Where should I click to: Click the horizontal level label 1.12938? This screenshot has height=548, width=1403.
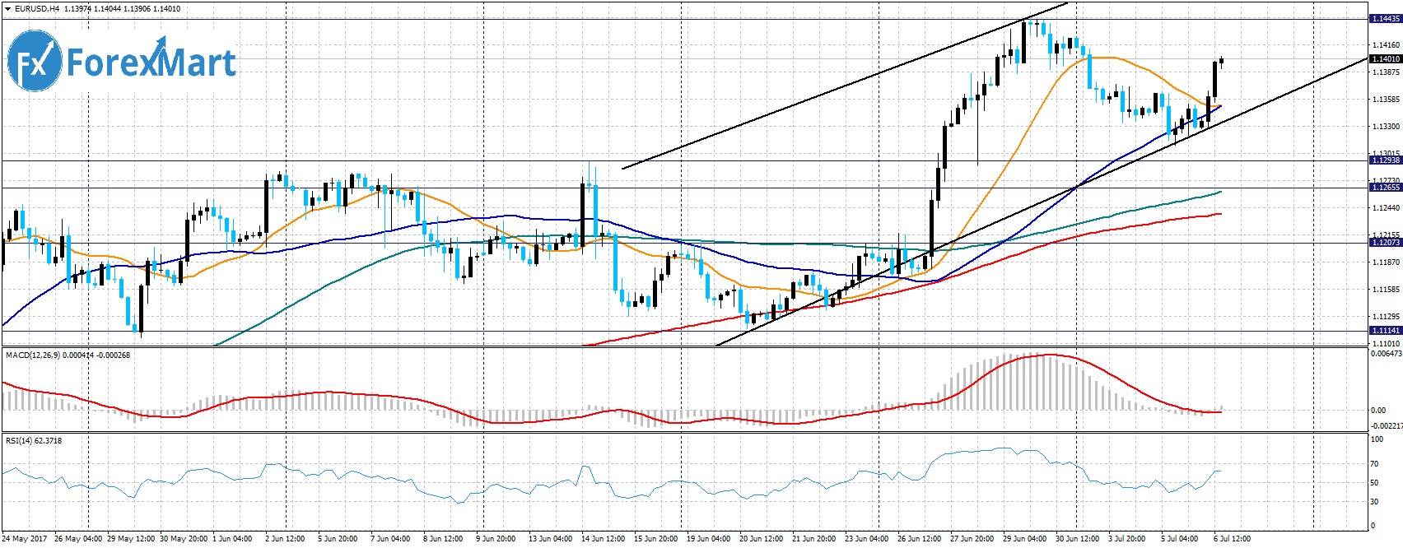(x=1385, y=160)
